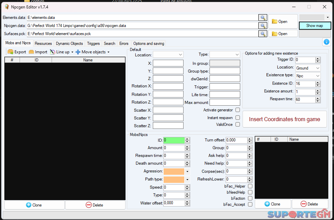Switch to the Mobs and Npcs tab

click(18, 43)
